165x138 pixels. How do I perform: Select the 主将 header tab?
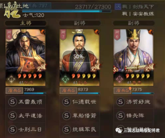pyautogui.click(x=26, y=23)
